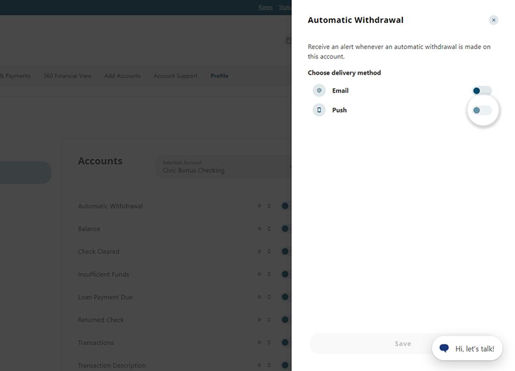Click the push icon in Loan Payment Due row

(x=269, y=297)
